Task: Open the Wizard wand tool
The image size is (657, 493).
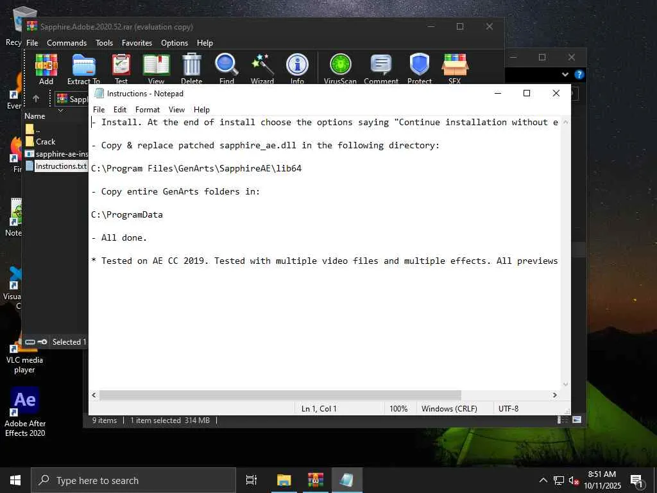Action: tap(262, 66)
